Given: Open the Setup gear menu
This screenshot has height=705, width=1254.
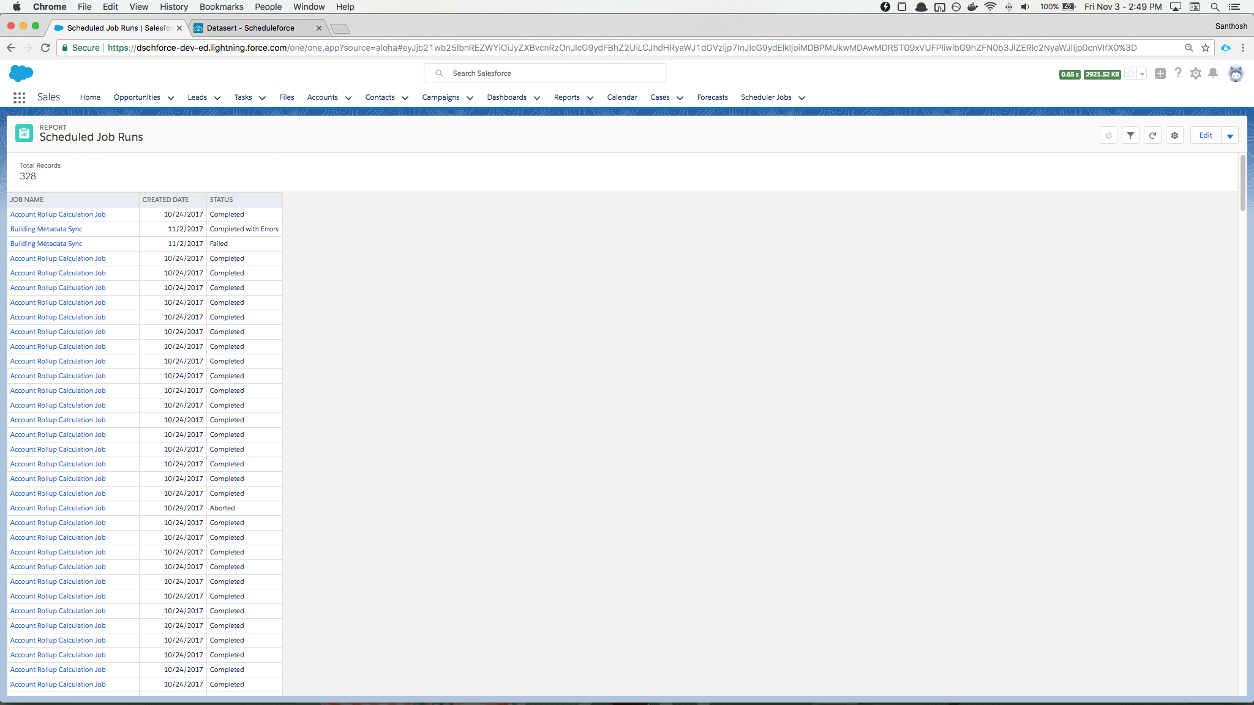Looking at the screenshot, I should pyautogui.click(x=1195, y=73).
